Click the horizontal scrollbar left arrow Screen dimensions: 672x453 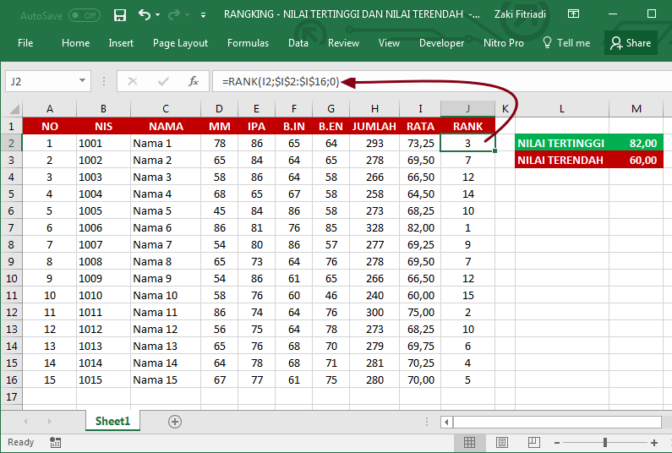(446, 422)
